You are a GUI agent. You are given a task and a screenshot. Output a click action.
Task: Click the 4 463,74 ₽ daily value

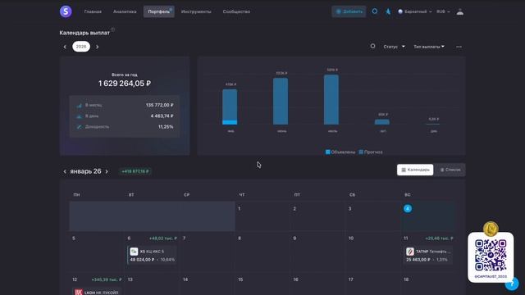tap(162, 116)
